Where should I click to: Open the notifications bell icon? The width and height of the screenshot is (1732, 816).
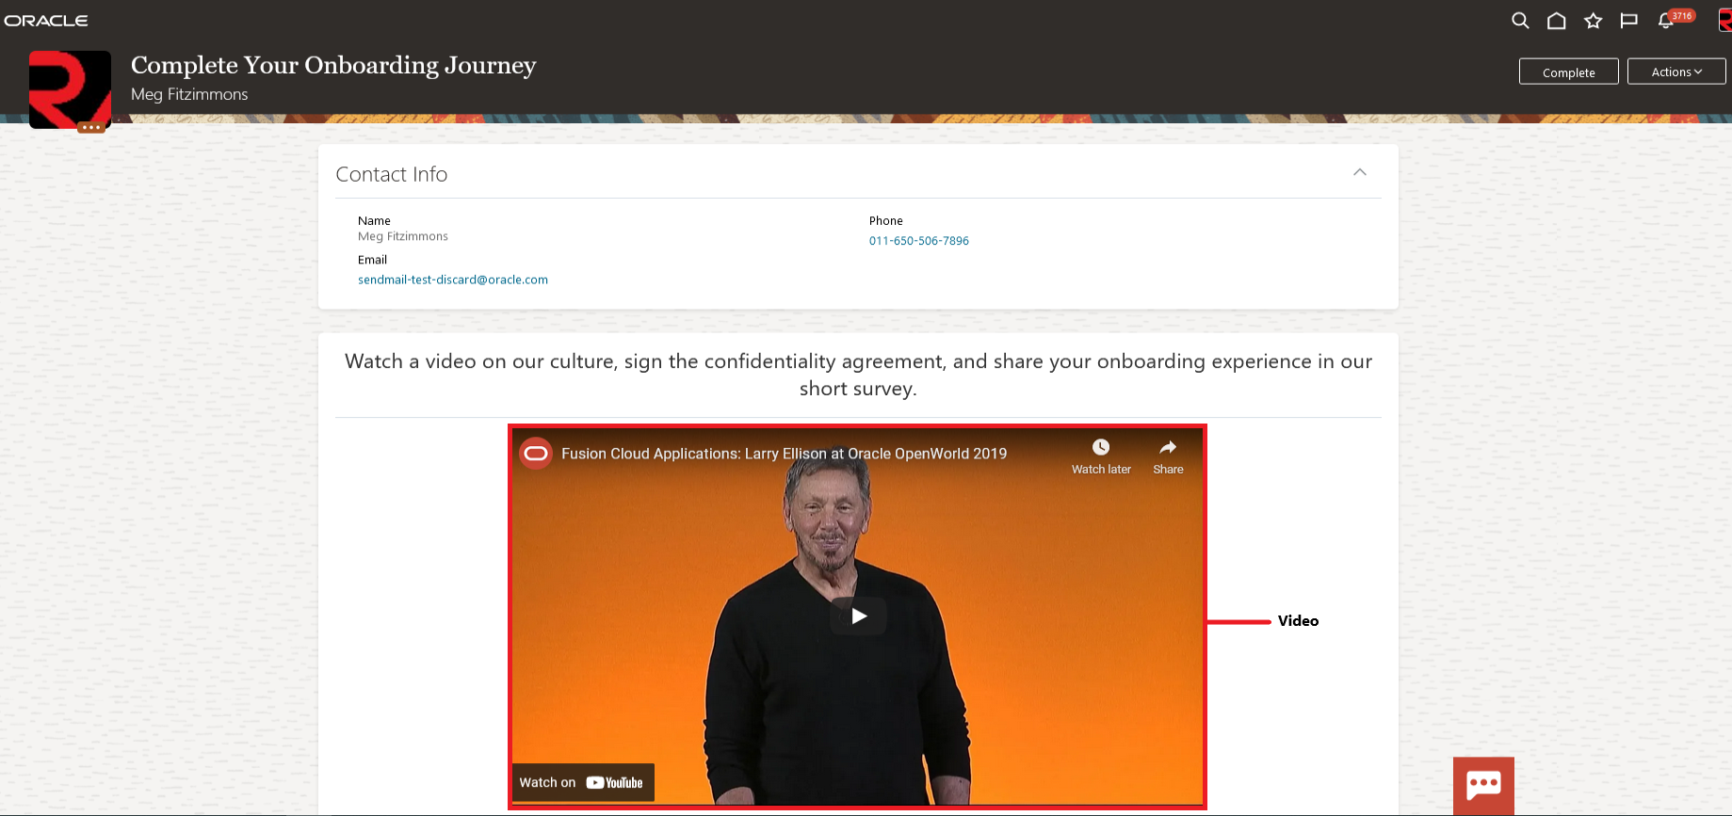[1666, 21]
